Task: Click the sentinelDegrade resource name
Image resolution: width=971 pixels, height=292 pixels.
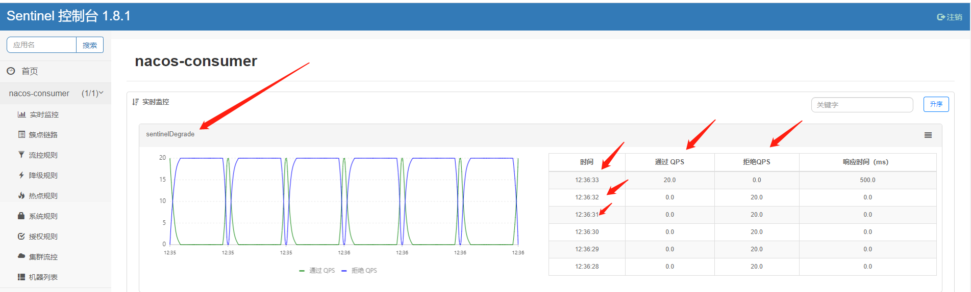Action: 170,134
